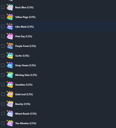Click The Nineties calendar icon

pos(10,123)
